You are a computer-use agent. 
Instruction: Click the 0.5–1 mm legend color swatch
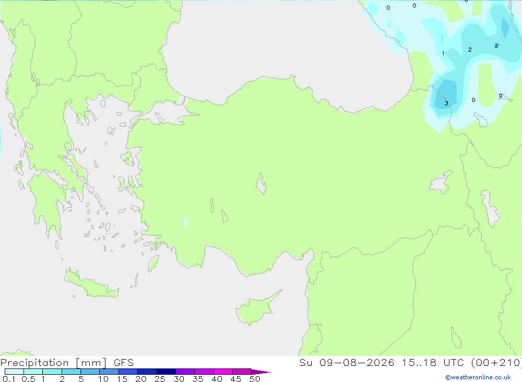coord(33,372)
